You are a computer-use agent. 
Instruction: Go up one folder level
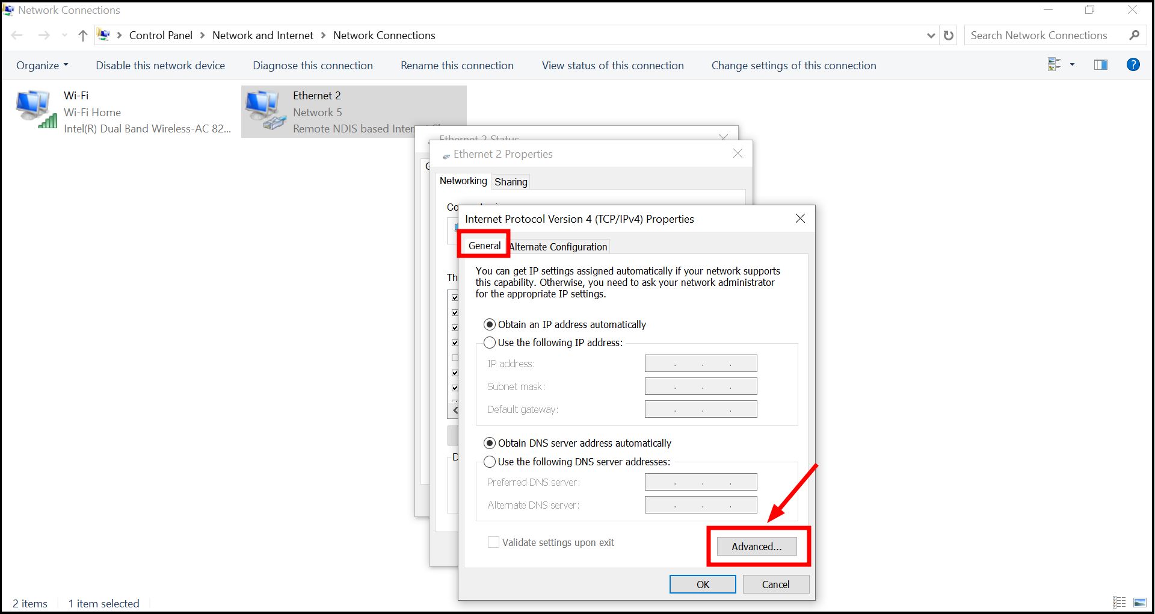pos(83,36)
